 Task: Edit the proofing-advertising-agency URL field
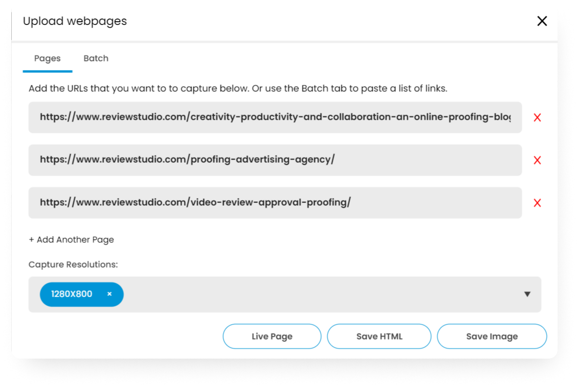click(275, 160)
